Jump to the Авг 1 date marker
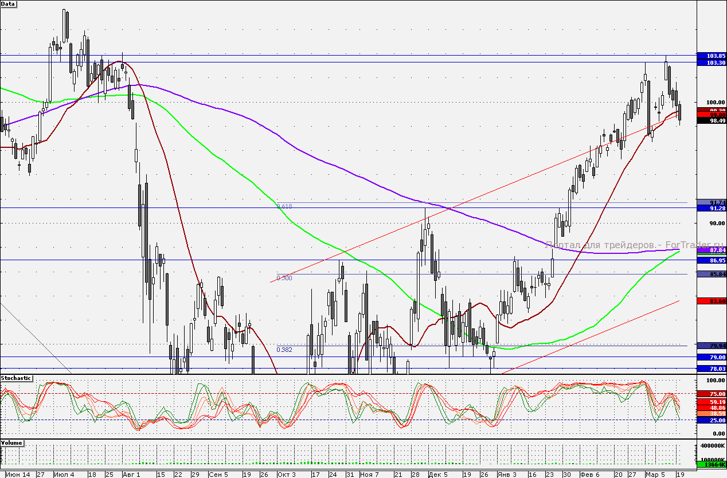This screenshot has height=478, width=727. pos(131,475)
